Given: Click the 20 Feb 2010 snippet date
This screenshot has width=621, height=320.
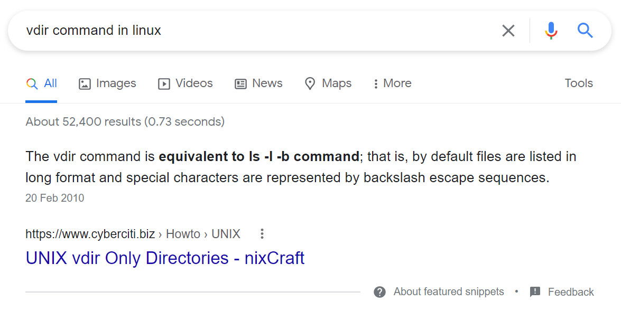Looking at the screenshot, I should point(54,198).
